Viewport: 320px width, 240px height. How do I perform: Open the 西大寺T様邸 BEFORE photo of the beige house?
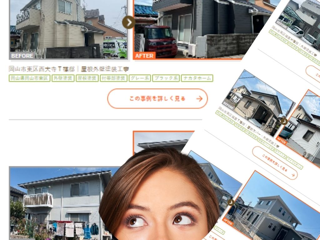(68, 29)
